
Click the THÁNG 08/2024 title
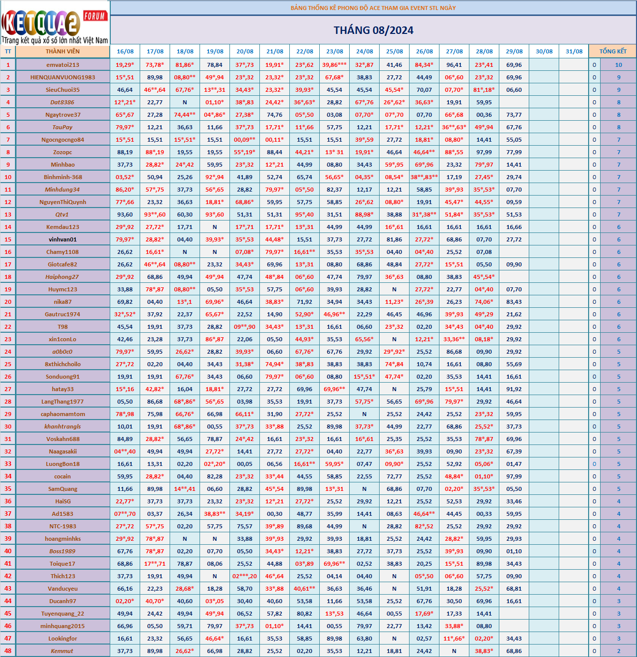374,30
